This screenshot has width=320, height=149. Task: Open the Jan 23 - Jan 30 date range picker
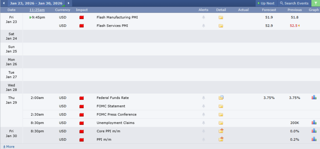pos(36,3)
